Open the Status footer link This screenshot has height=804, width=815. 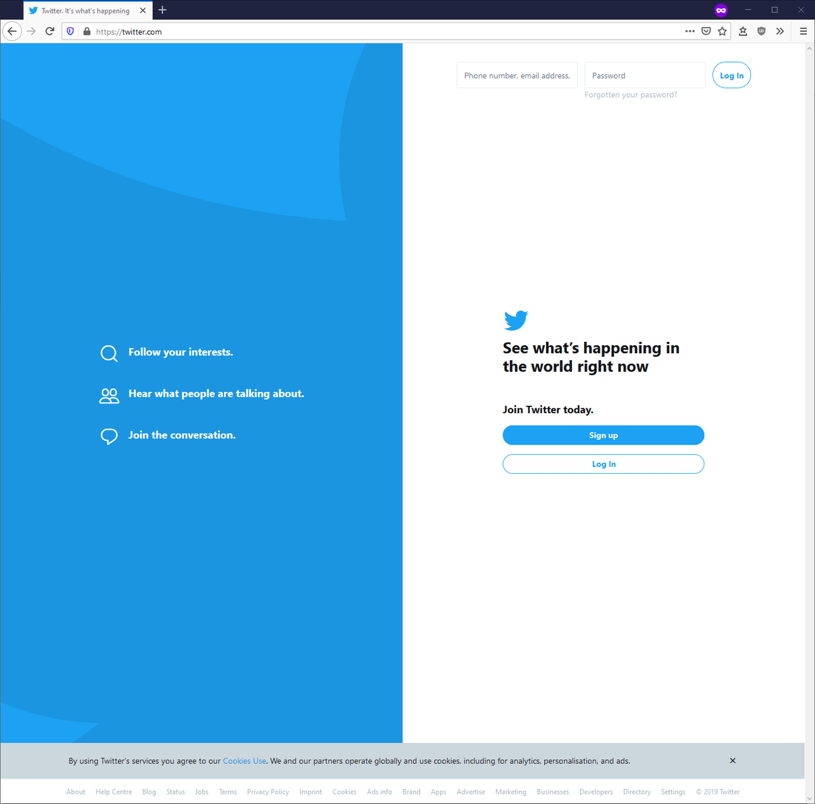pos(175,792)
